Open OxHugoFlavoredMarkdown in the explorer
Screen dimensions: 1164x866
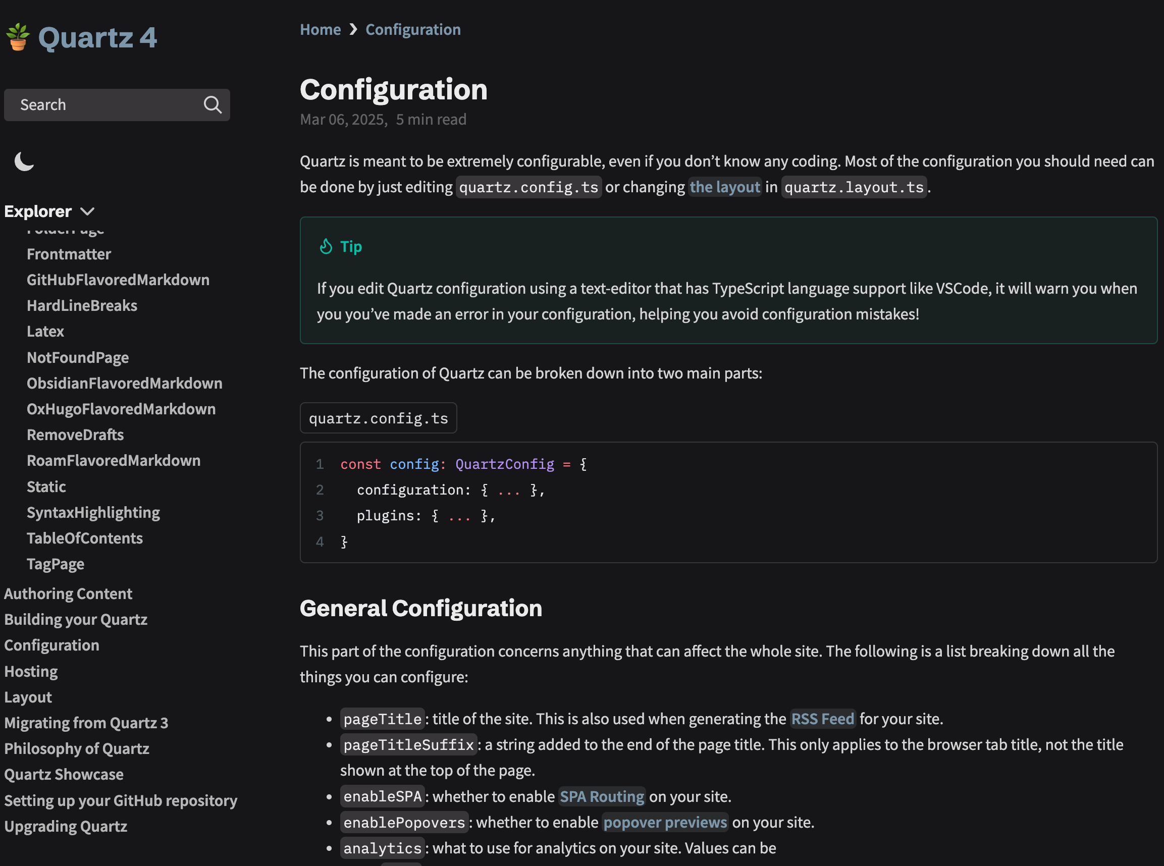121,409
